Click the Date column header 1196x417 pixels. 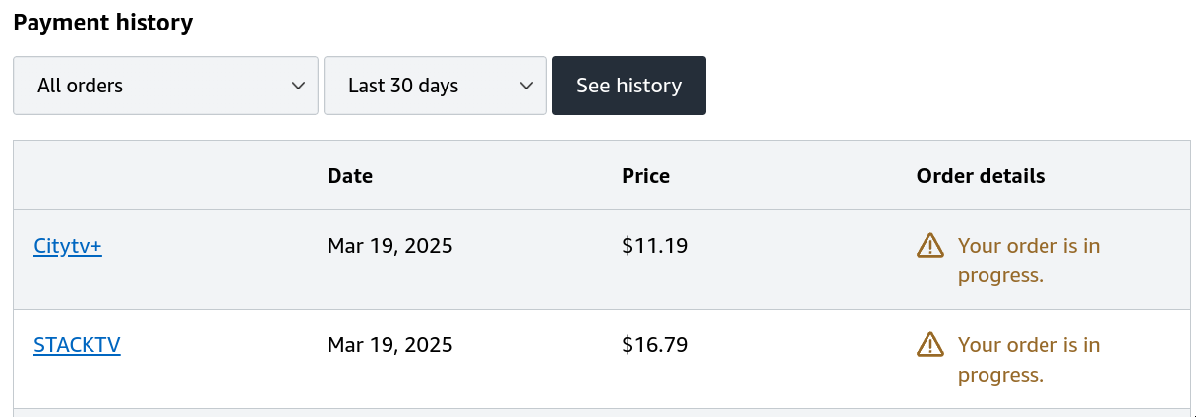coord(350,176)
